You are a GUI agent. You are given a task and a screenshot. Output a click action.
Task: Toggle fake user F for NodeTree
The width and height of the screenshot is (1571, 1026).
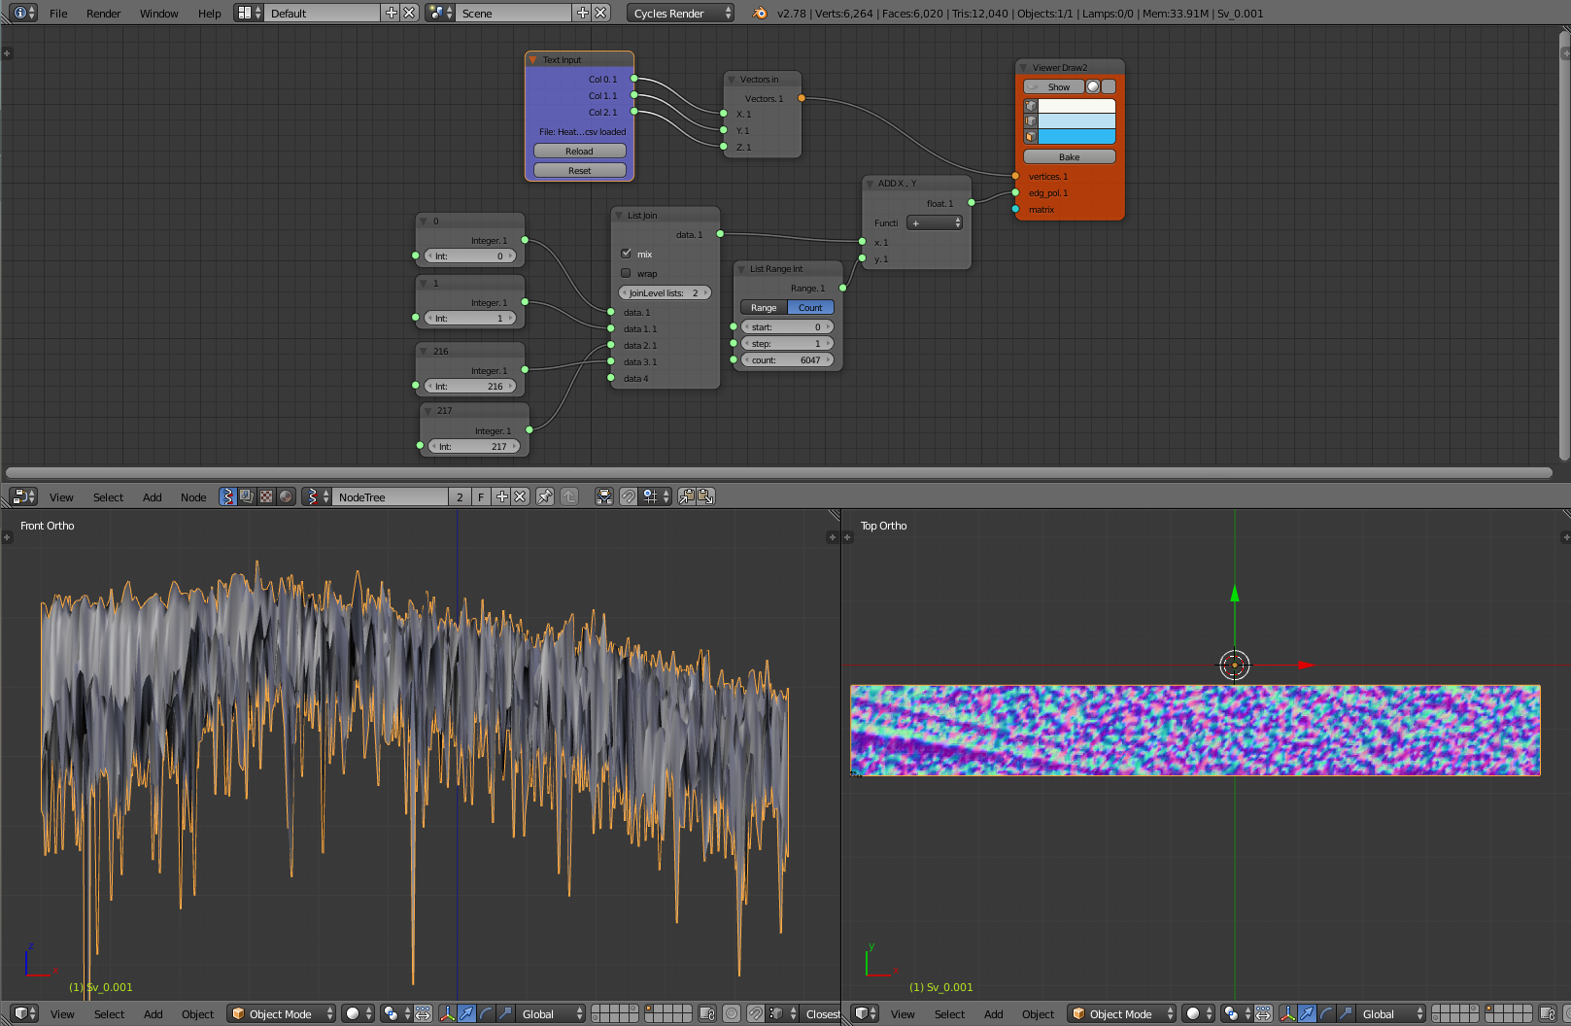[x=481, y=496]
